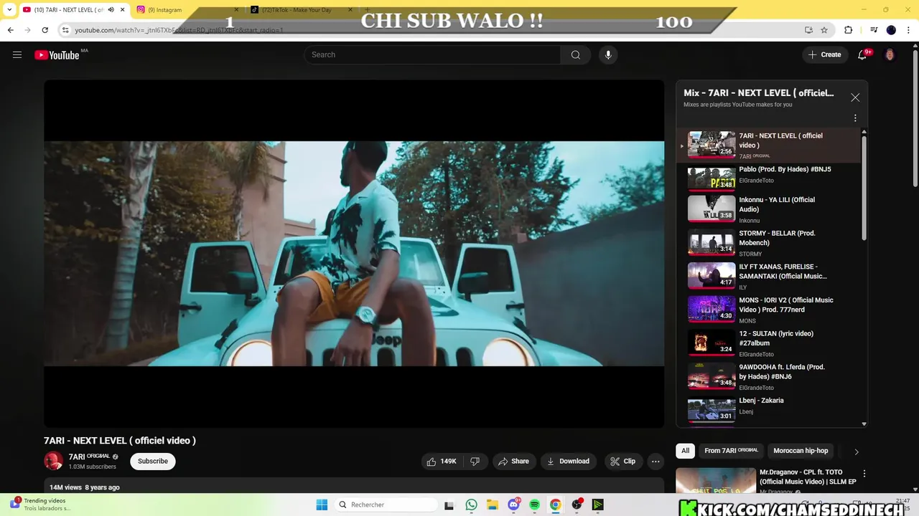Open Spotify from the taskbar
Screen dimensions: 919x516
[534, 505]
